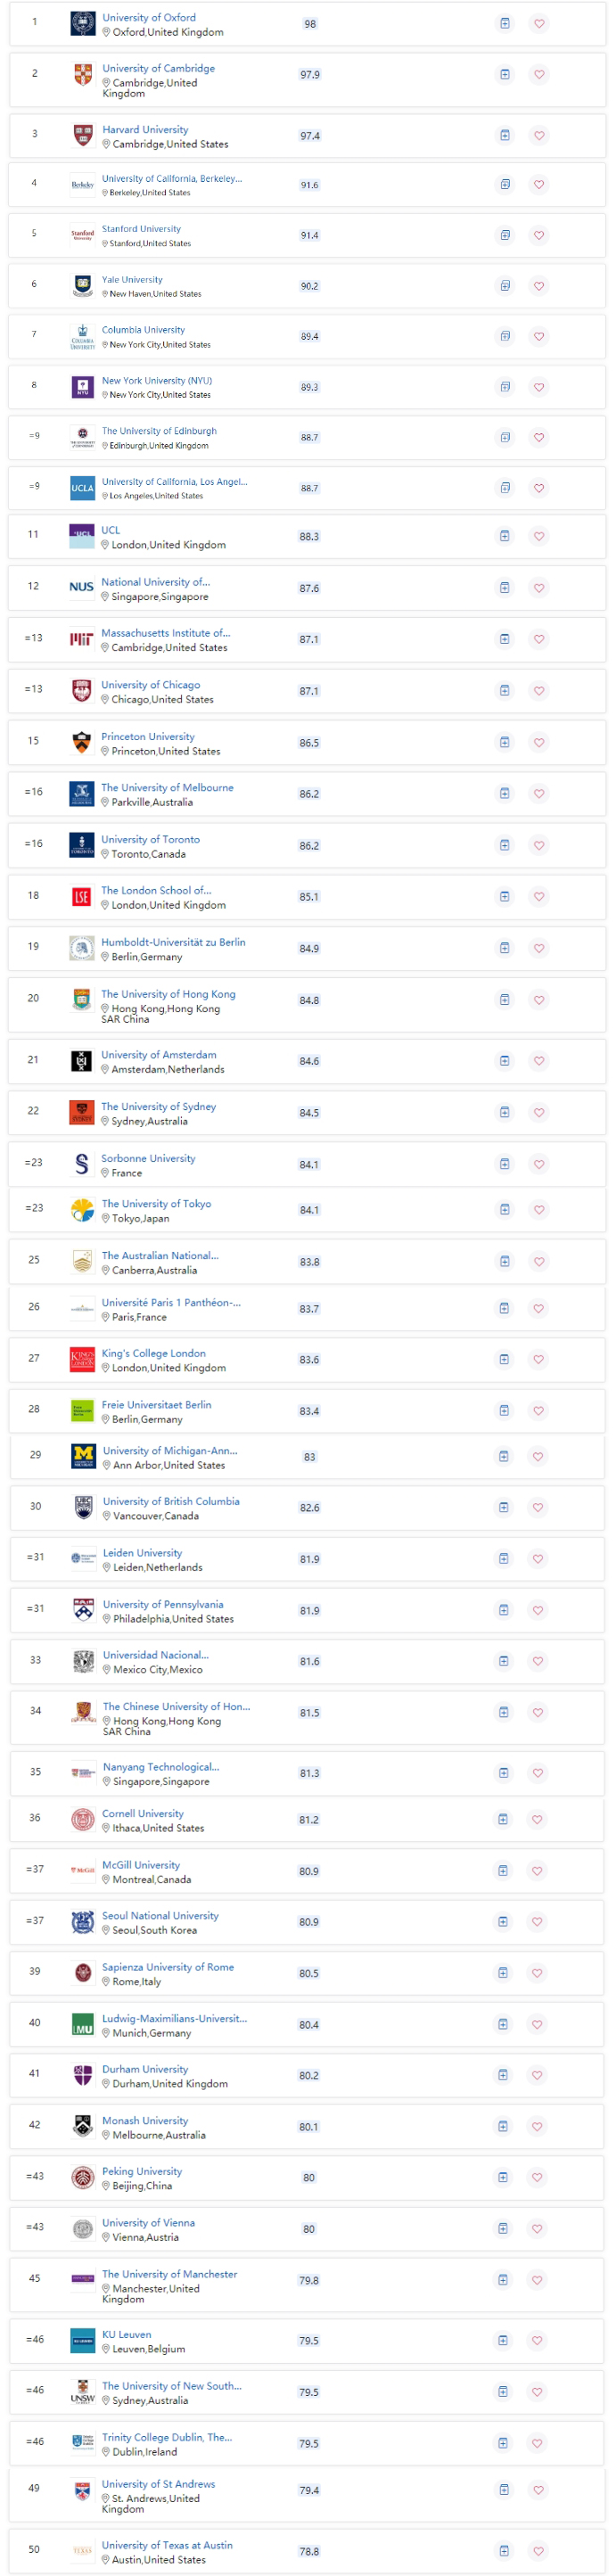Viewport: 616px width, 2576px height.
Task: Compare icon in Cornell University row
Action: point(505,1820)
